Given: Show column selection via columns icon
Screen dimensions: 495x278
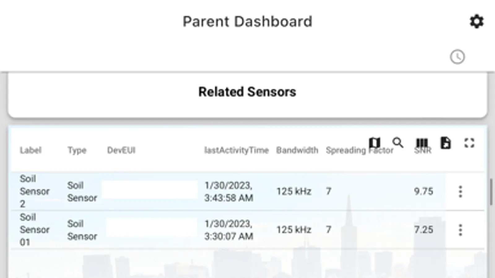Looking at the screenshot, I should (x=422, y=143).
